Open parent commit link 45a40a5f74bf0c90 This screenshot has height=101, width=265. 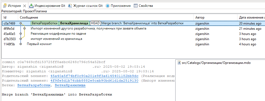tap(94, 76)
